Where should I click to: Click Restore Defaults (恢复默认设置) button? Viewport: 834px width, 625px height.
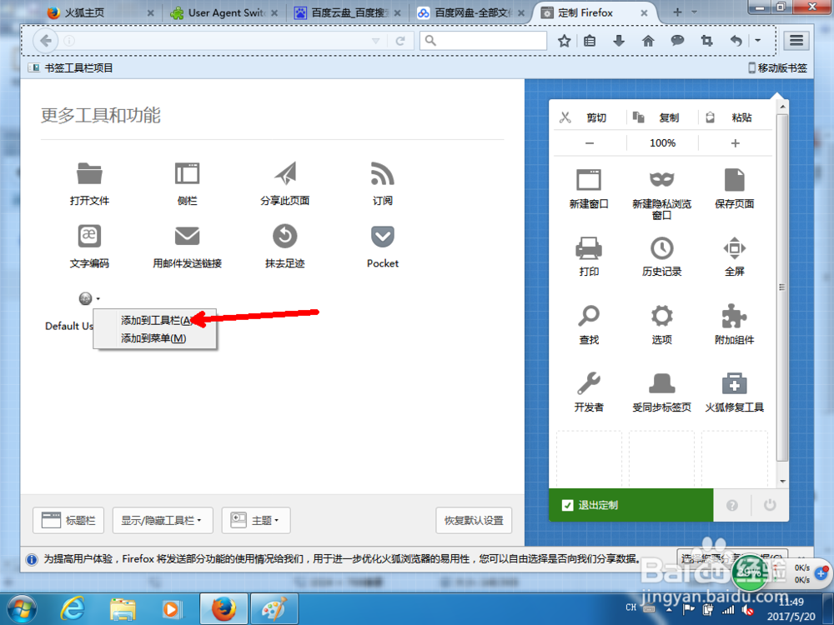474,520
